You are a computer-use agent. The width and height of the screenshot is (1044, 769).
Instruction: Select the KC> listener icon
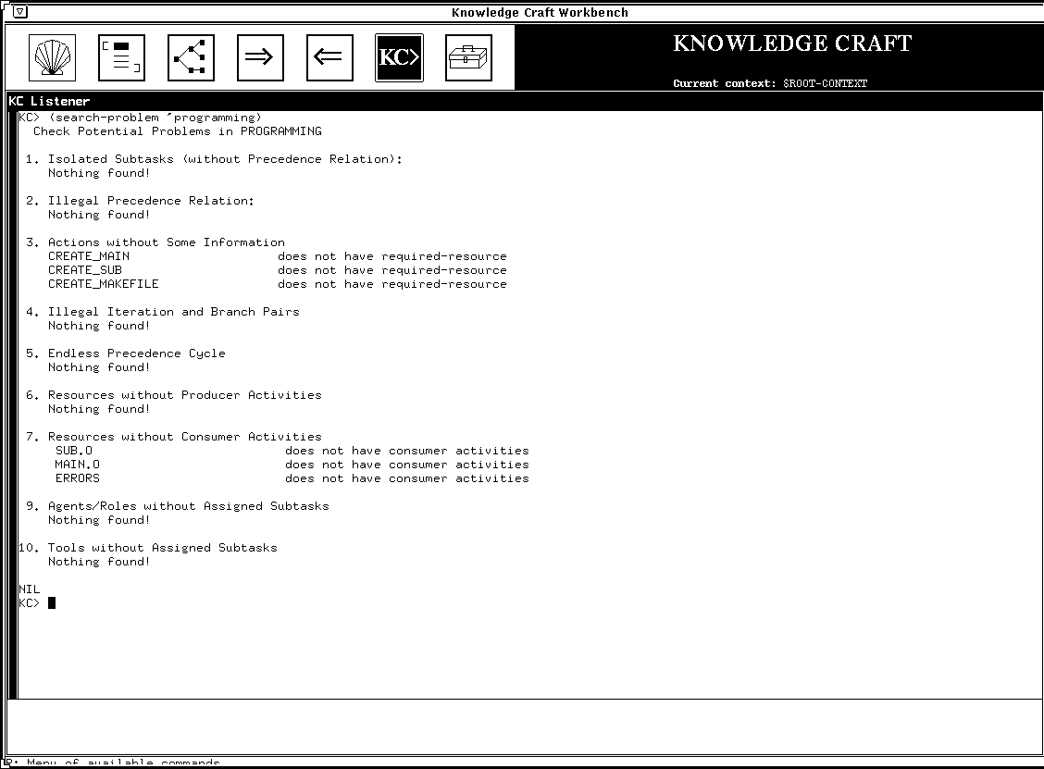click(x=399, y=57)
